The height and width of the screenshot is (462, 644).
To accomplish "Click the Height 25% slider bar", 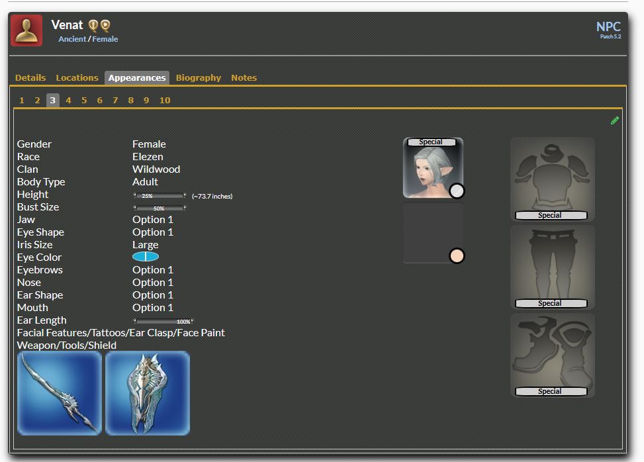I will tap(160, 196).
